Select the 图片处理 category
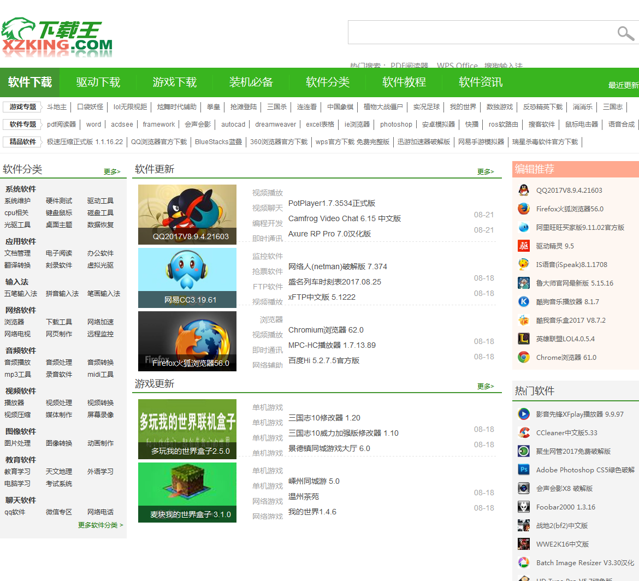 [17, 443]
